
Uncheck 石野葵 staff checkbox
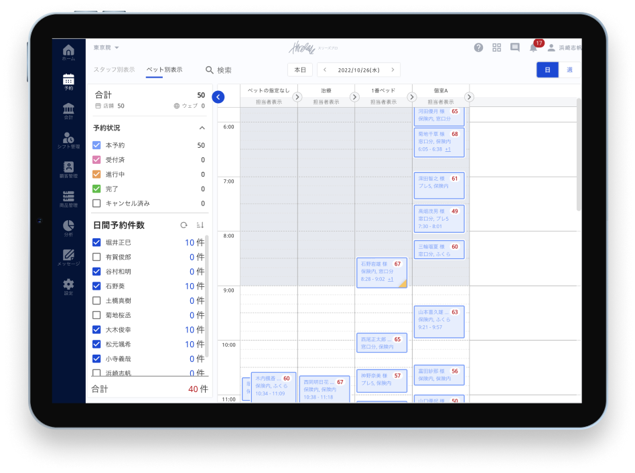[x=96, y=286]
